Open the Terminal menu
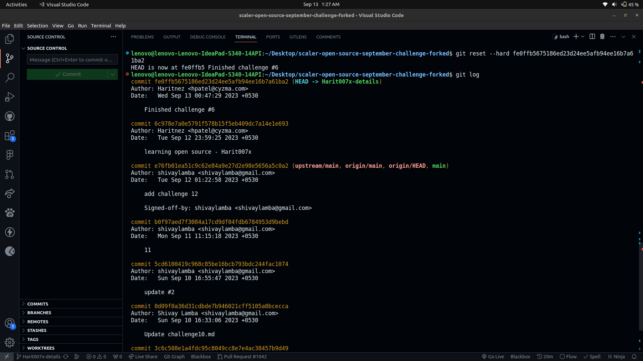 click(x=101, y=26)
